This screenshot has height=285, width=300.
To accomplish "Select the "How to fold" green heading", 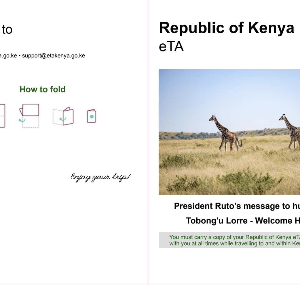I will point(43,89).
